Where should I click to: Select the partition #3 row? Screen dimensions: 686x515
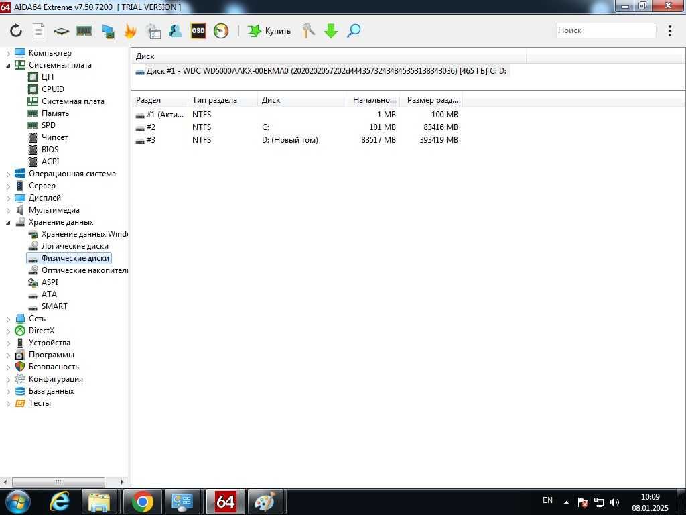point(297,140)
